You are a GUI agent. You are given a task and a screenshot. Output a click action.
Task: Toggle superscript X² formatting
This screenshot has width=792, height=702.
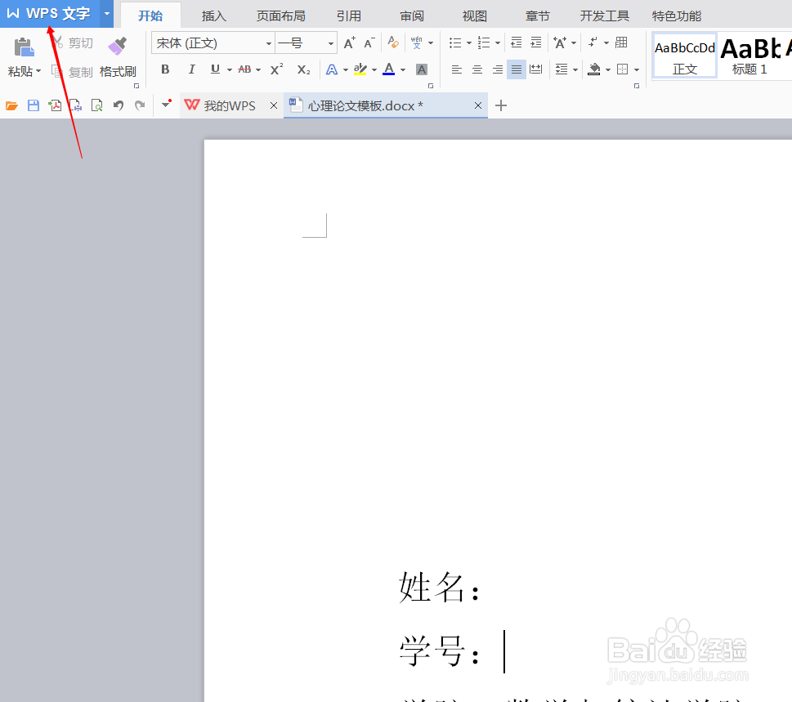[276, 69]
